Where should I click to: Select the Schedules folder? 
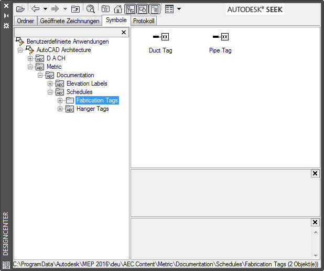80,92
